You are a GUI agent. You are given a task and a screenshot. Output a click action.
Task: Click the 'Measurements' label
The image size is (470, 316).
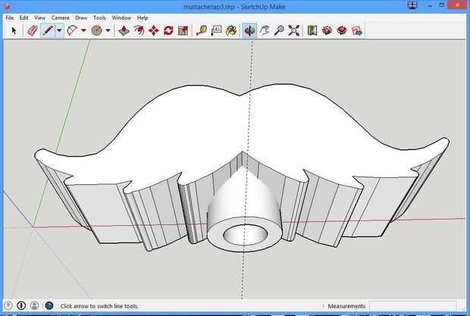click(x=346, y=306)
